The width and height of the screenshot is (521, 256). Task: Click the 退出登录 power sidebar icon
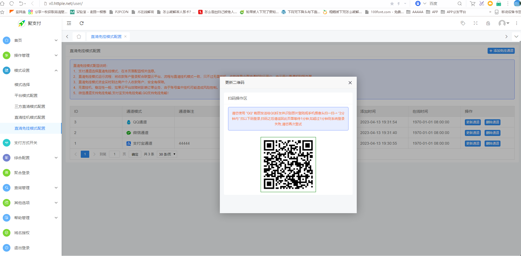tap(7, 248)
